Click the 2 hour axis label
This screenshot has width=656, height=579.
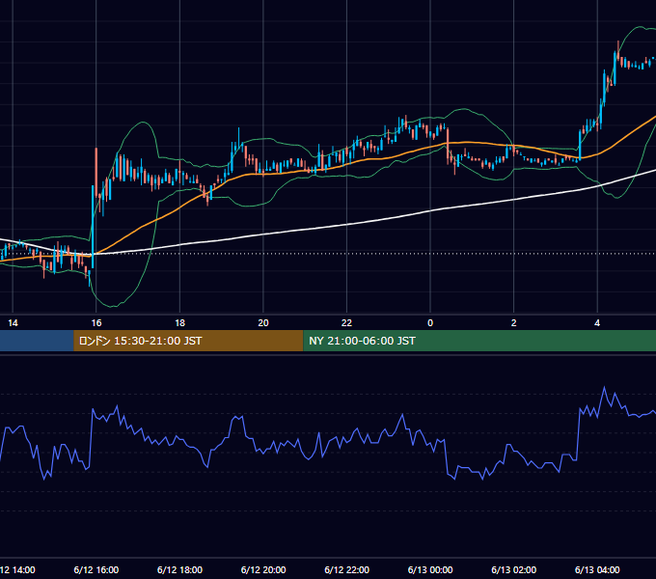tap(514, 323)
